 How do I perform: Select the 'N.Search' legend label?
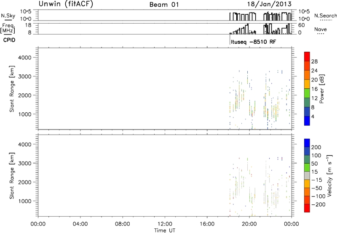point(325,16)
